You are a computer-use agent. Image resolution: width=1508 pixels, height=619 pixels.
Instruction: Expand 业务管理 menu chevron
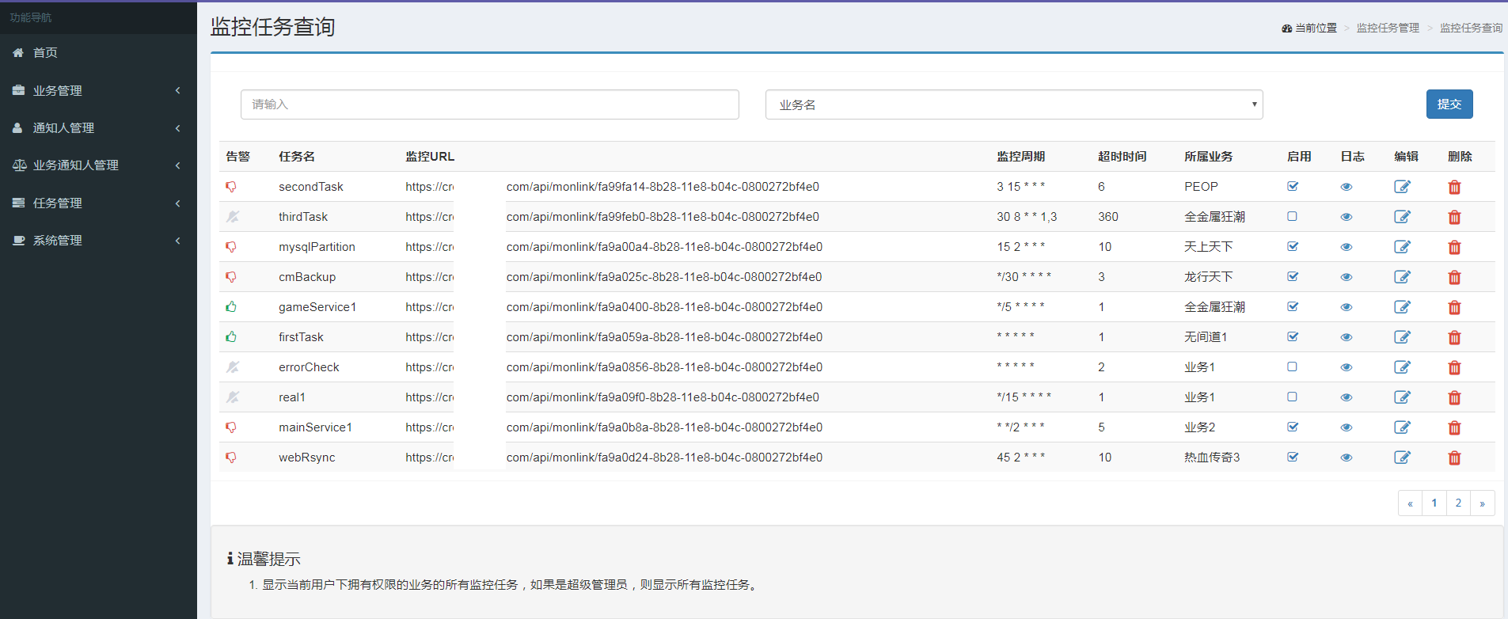[x=178, y=90]
